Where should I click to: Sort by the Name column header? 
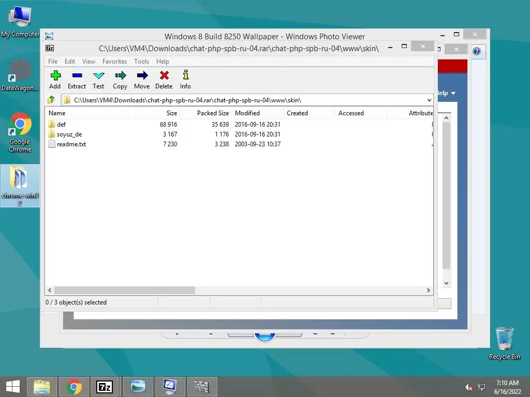pos(87,113)
